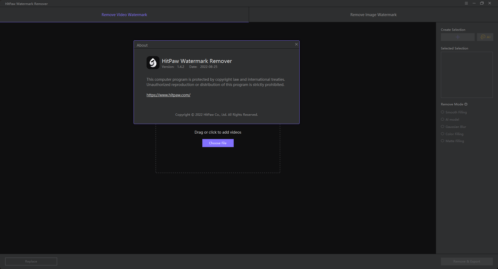Click the copyright notice text
Image resolution: width=498 pixels, height=269 pixels.
click(x=217, y=115)
